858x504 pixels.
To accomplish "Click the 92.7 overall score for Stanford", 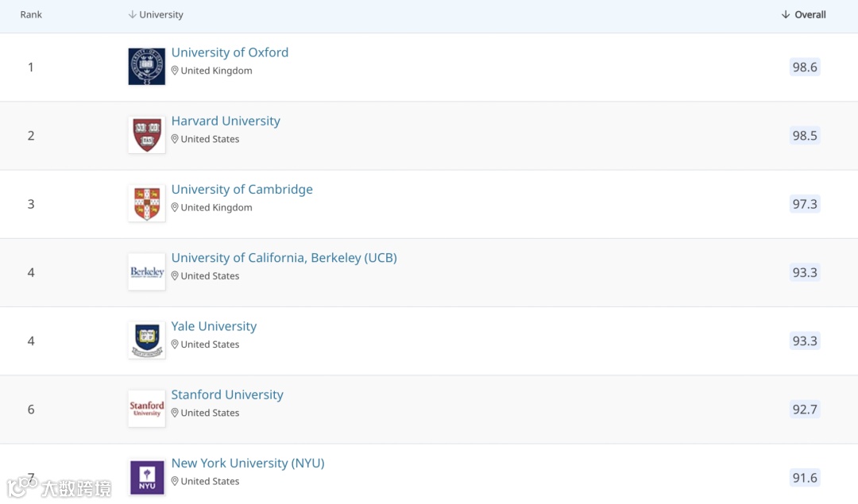I will pyautogui.click(x=805, y=410).
